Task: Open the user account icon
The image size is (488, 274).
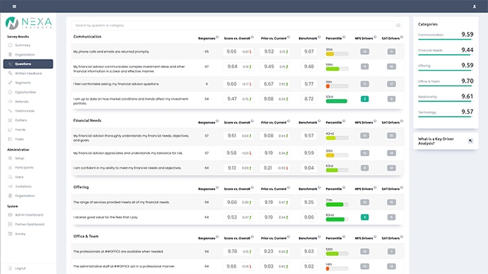Action: click(x=474, y=6)
